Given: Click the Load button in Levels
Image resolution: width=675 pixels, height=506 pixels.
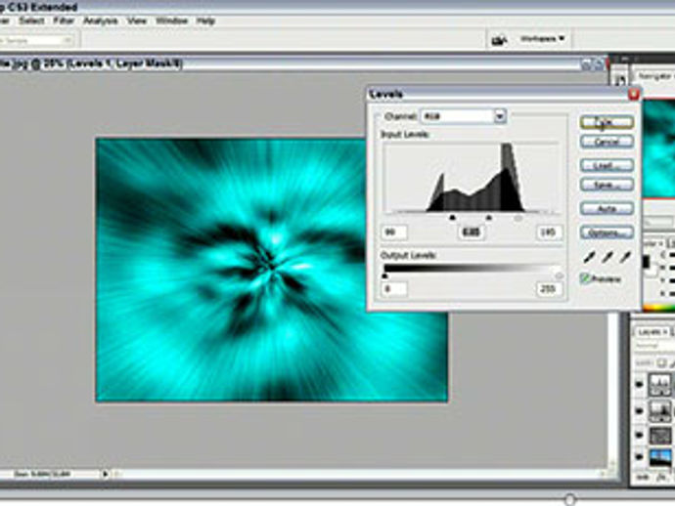Looking at the screenshot, I should (607, 165).
